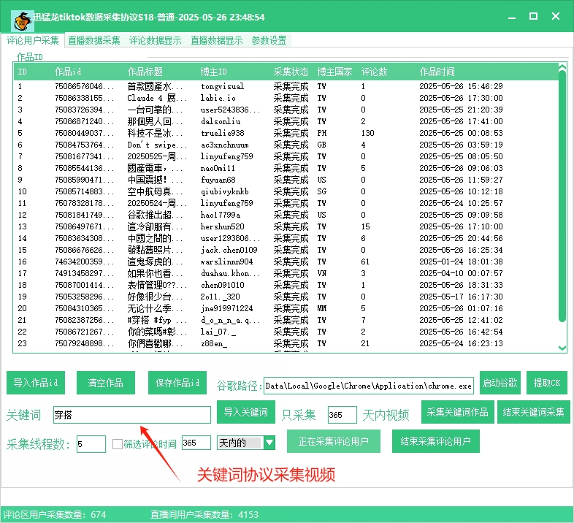
Task: Minimize the application window
Action: coord(512,17)
